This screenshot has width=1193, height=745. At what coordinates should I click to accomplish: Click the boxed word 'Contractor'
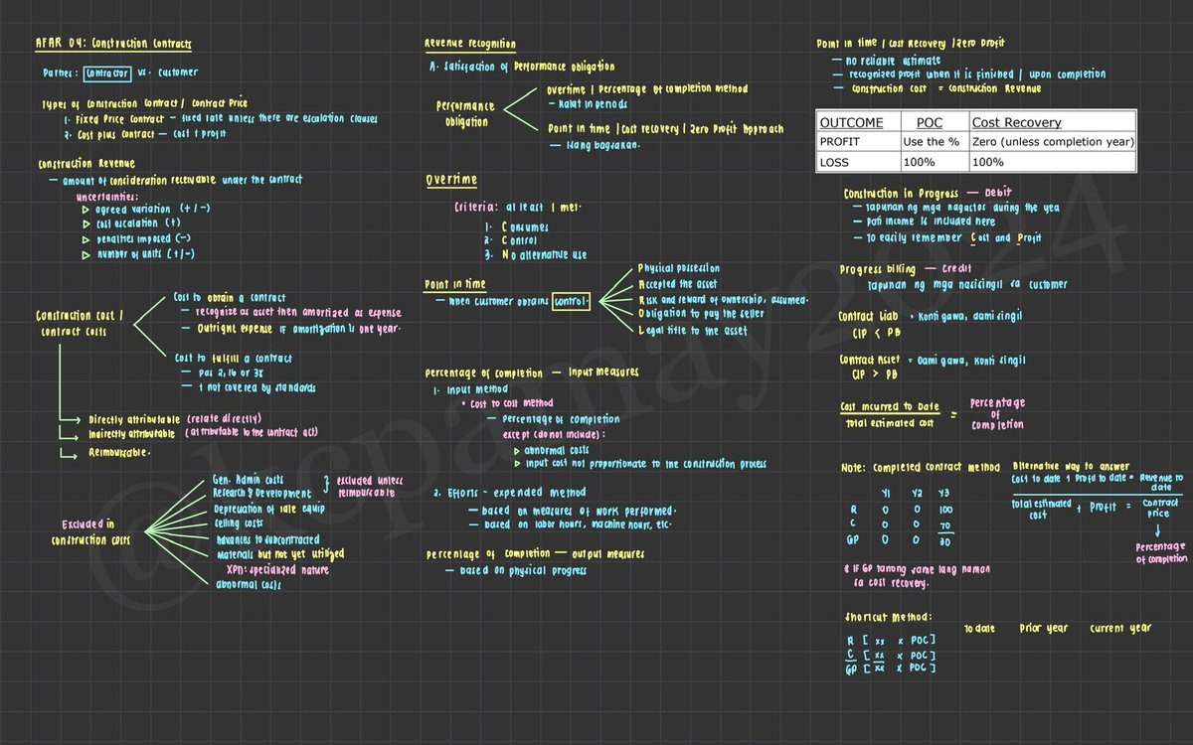click(105, 74)
